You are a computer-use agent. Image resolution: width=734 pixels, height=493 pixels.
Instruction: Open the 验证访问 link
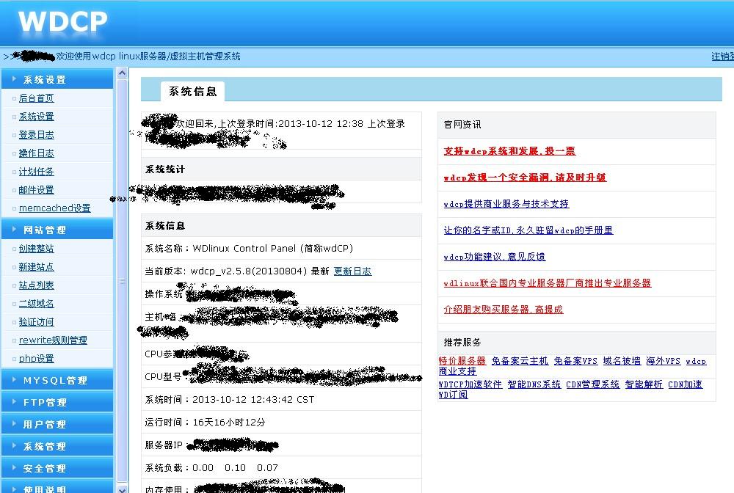tap(36, 322)
